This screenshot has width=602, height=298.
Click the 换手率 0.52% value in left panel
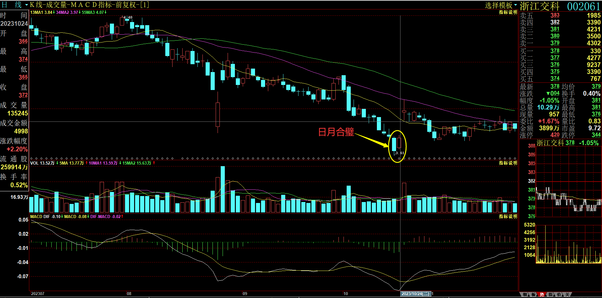coord(19,185)
